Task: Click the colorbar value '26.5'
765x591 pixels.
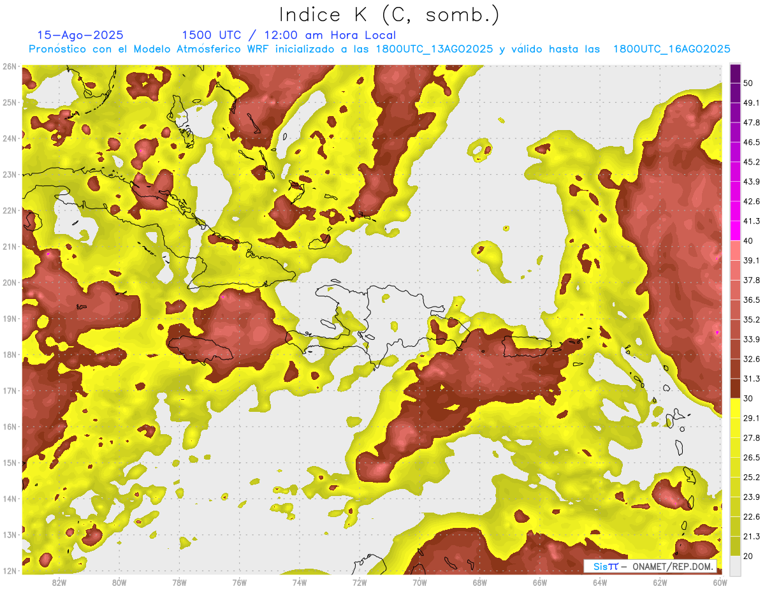Action: [751, 458]
